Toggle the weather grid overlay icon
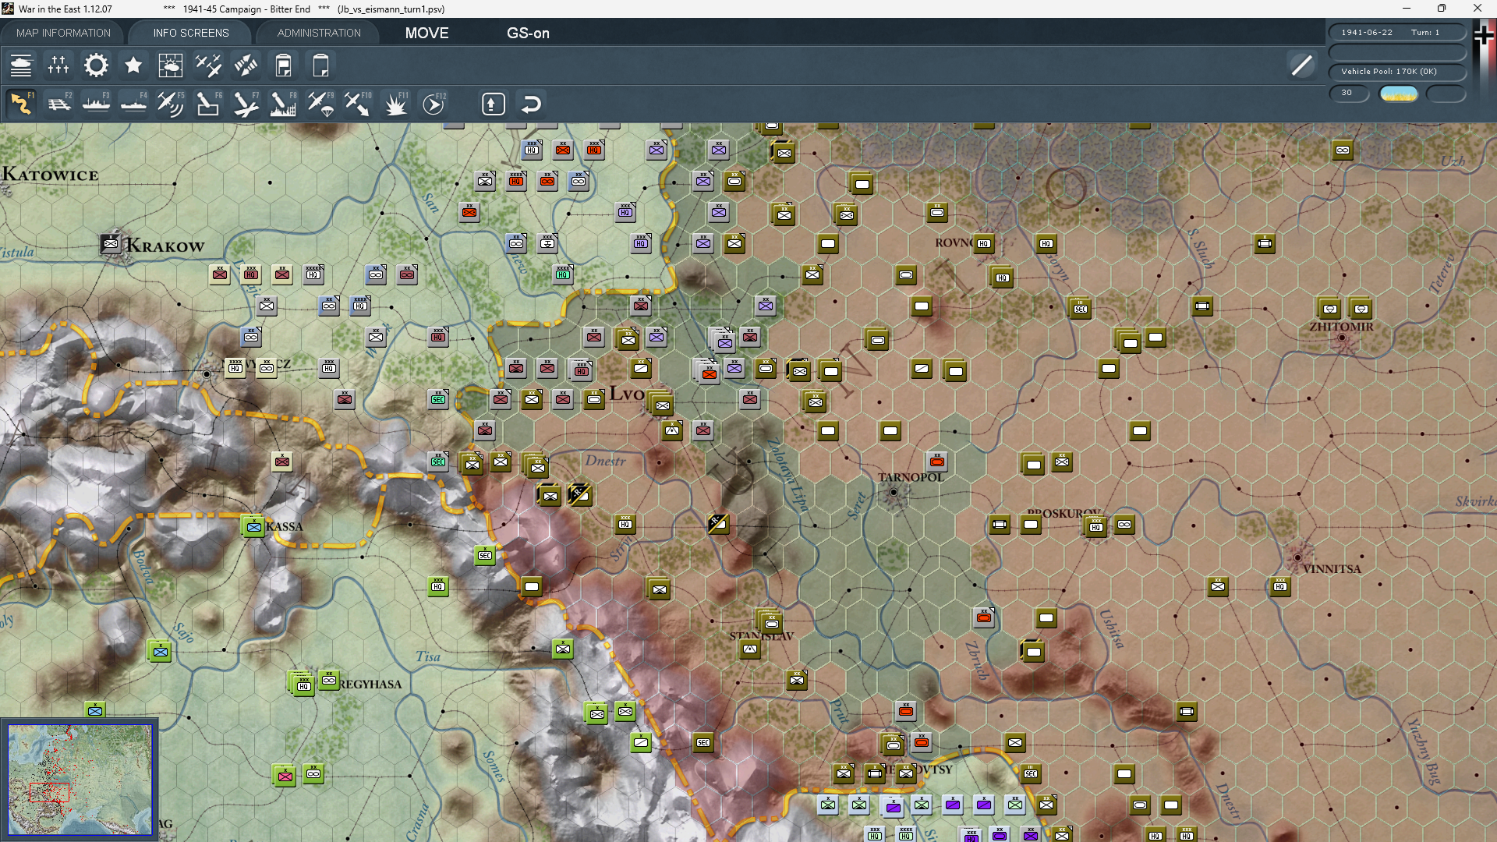Viewport: 1497px width, 842px height. 171,65
